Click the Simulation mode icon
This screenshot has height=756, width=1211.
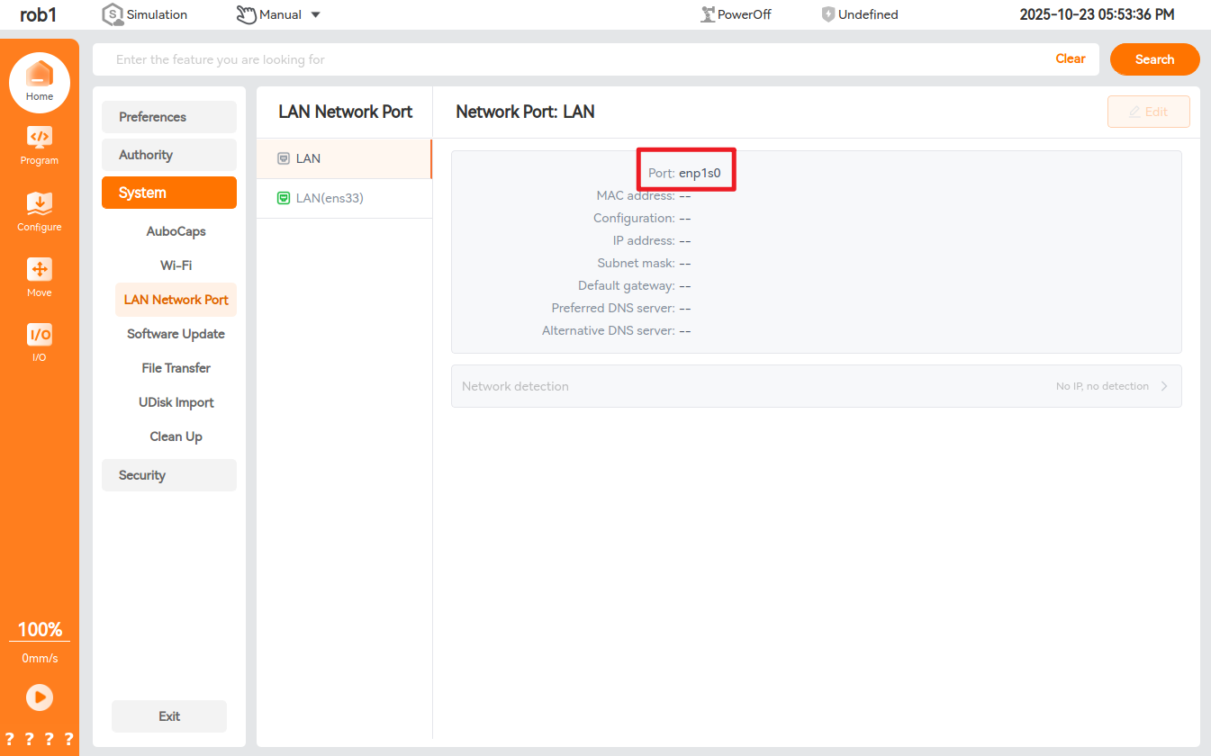click(113, 14)
